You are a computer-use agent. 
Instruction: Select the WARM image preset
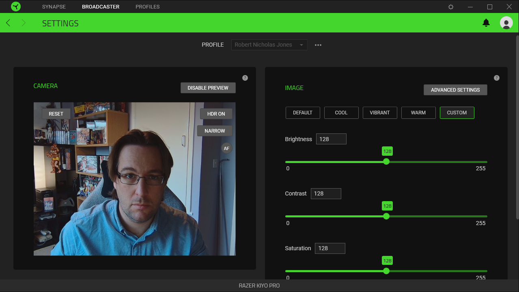(418, 113)
